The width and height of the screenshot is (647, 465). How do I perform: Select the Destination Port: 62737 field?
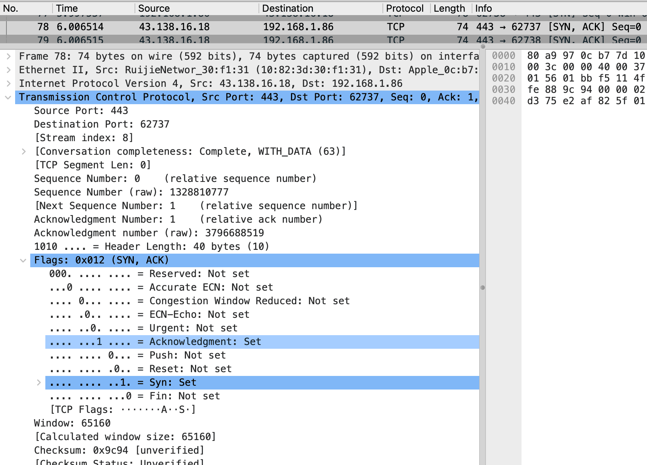click(102, 124)
